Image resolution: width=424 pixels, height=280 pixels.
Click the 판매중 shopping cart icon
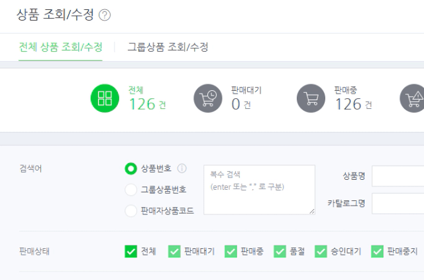coord(311,98)
